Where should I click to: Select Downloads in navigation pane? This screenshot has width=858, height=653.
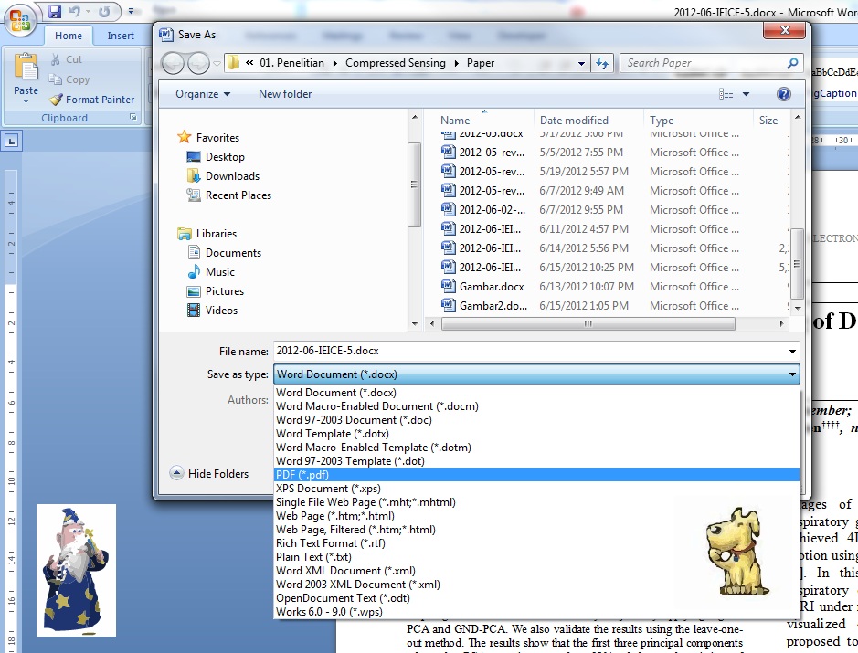[x=223, y=176]
